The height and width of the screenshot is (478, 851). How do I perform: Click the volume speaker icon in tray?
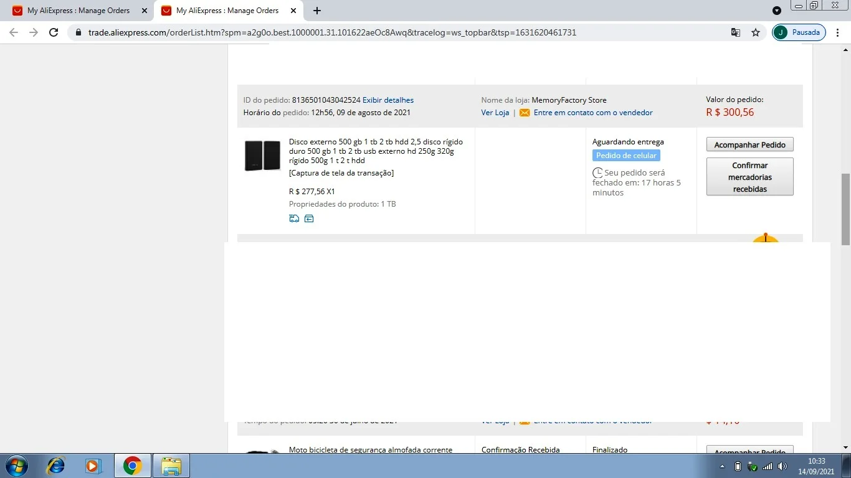click(782, 466)
